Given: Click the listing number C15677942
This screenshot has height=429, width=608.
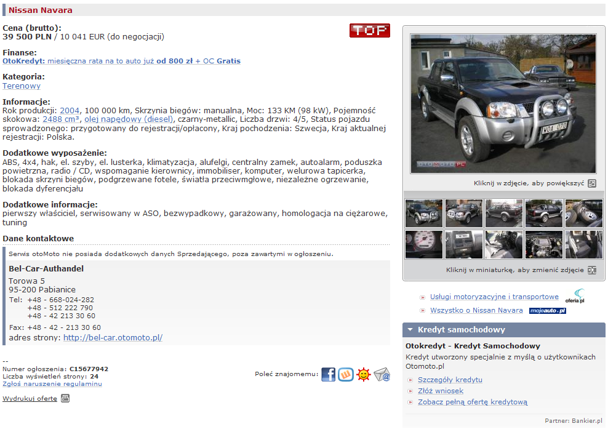Looking at the screenshot, I should (x=89, y=369).
